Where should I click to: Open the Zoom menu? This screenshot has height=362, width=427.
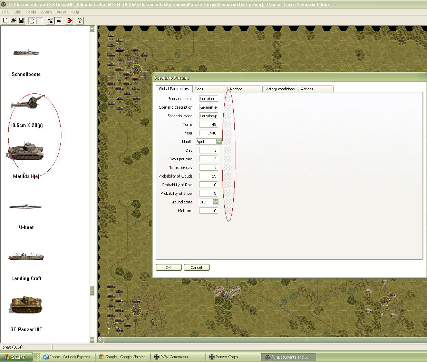[x=46, y=12]
